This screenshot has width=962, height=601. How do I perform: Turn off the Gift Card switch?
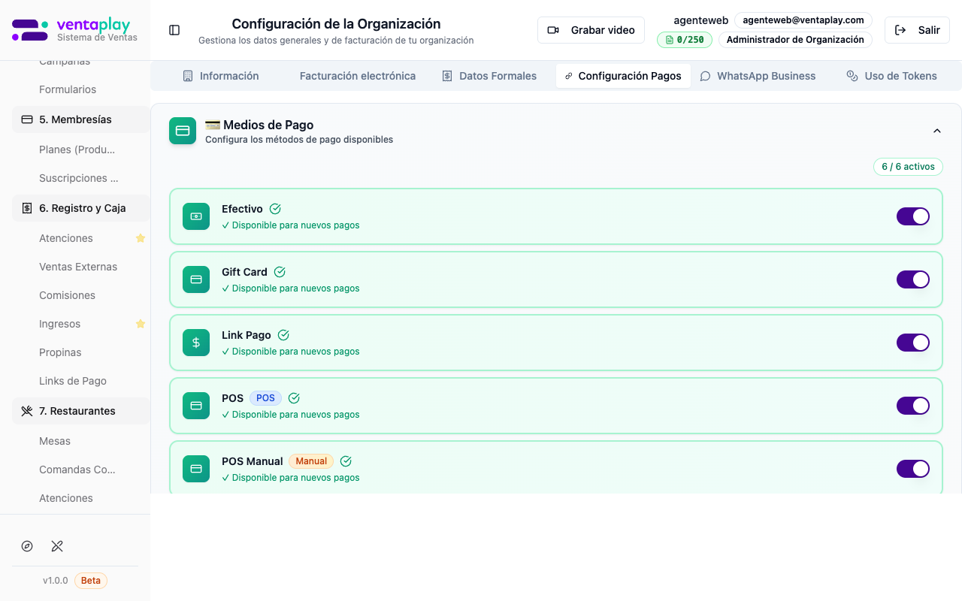(x=912, y=279)
